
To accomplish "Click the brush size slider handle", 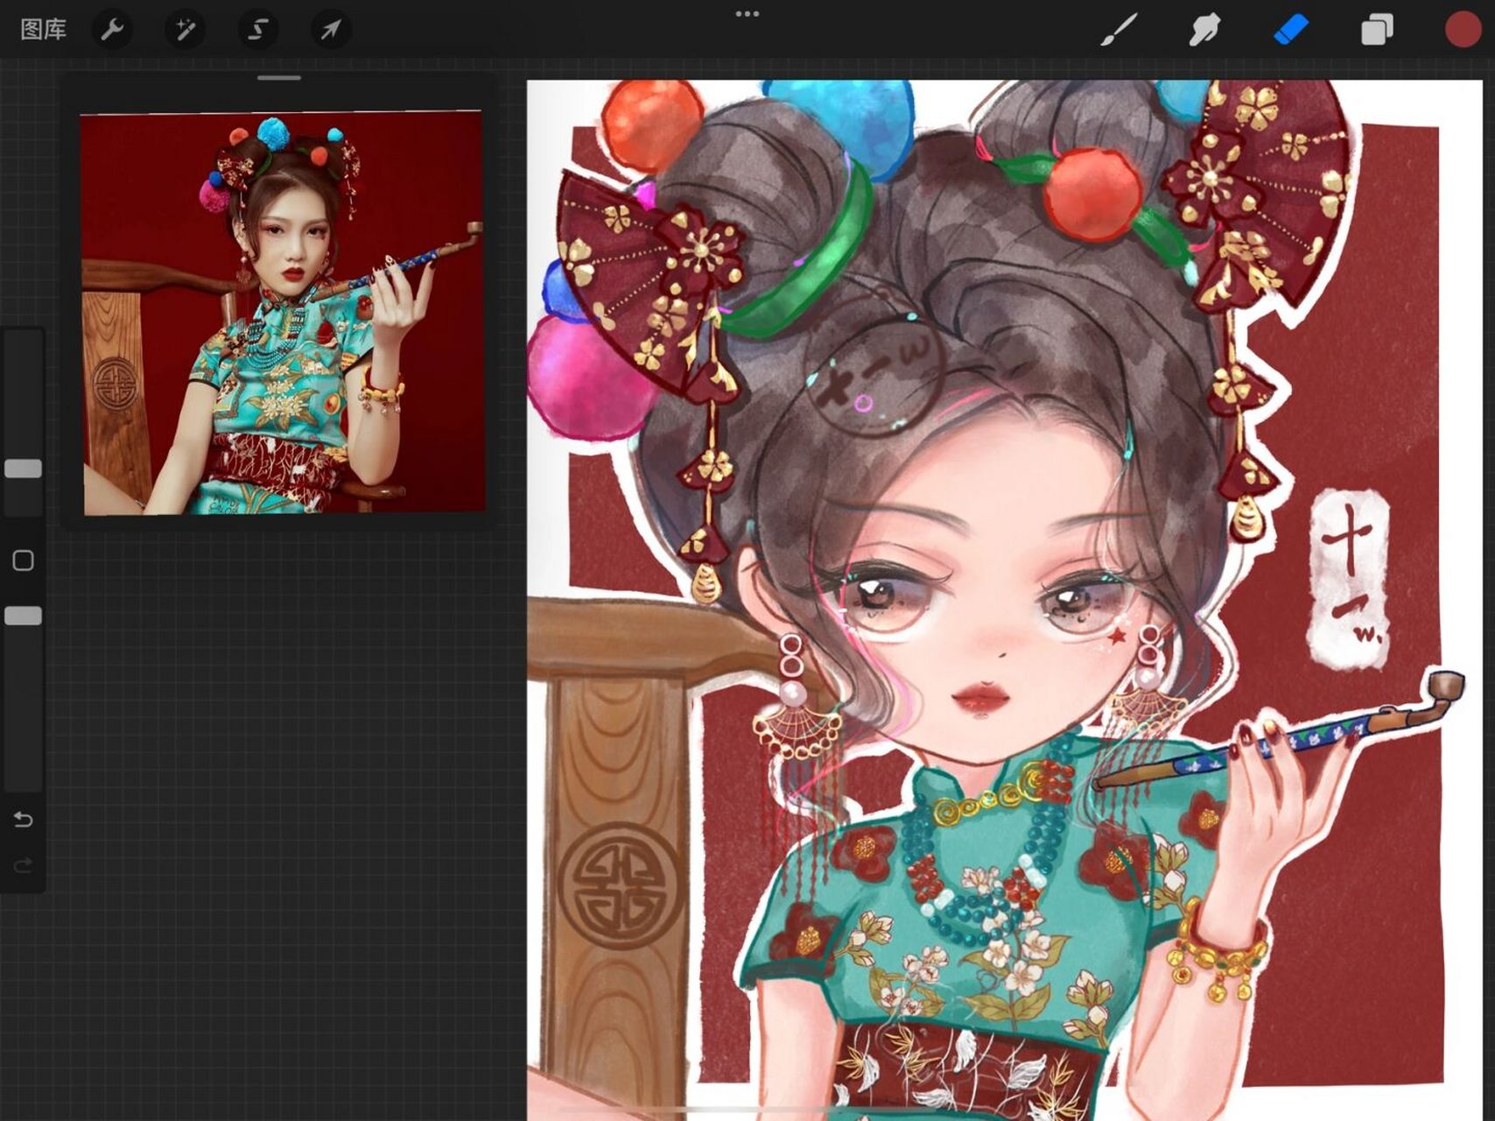I will tap(24, 469).
